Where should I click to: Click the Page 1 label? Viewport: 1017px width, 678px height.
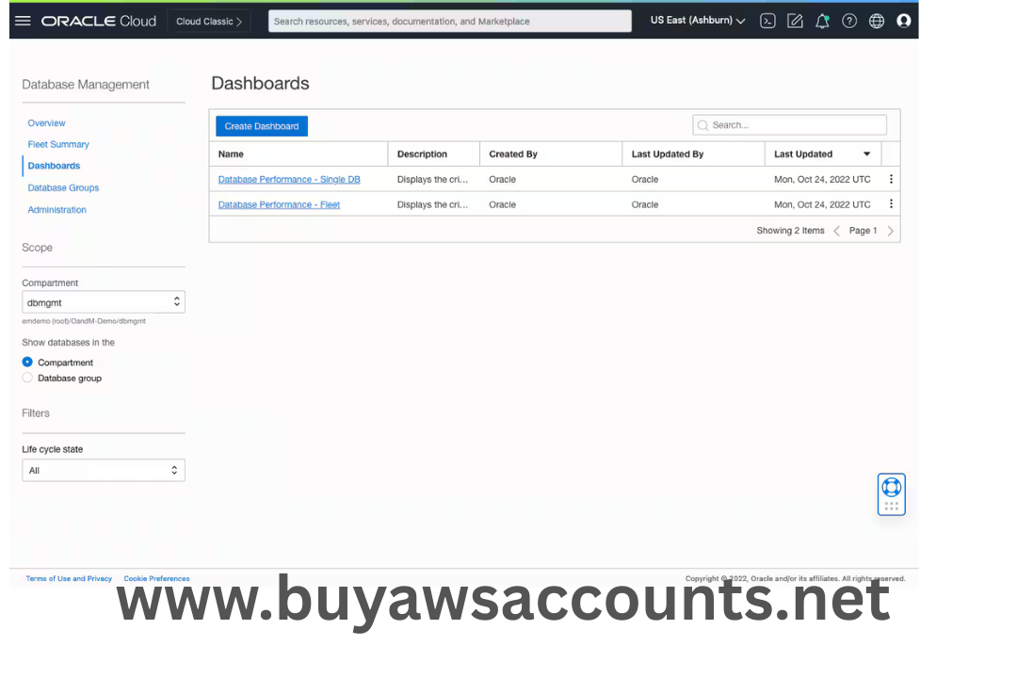[863, 231]
